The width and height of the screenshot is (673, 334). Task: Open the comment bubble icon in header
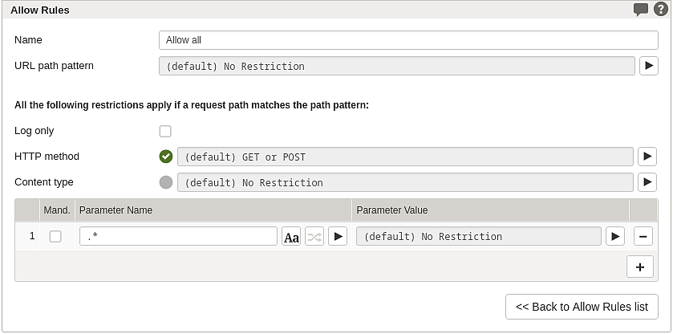(640, 10)
